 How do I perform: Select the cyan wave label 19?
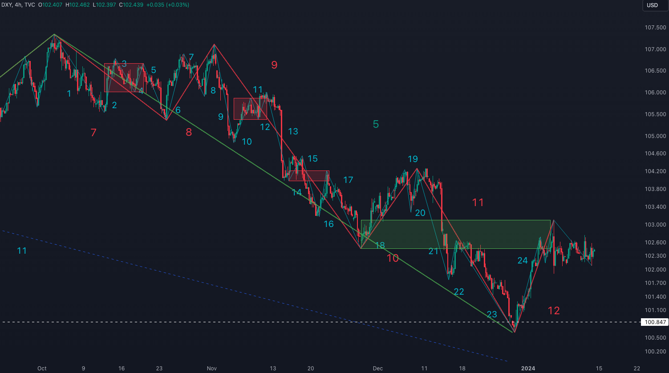[413, 159]
